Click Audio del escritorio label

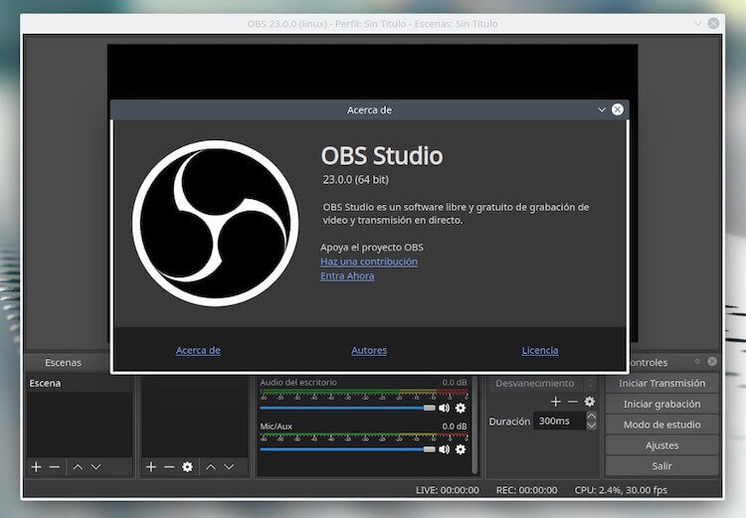click(x=298, y=383)
